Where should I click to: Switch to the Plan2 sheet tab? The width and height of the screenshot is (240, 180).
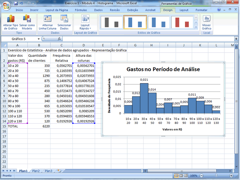coord(36,171)
